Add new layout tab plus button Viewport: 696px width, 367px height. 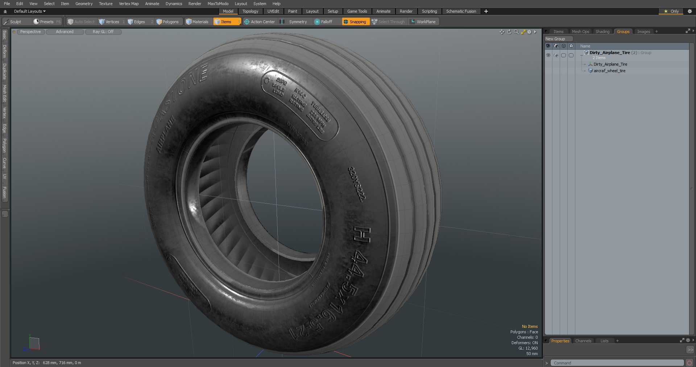point(486,11)
